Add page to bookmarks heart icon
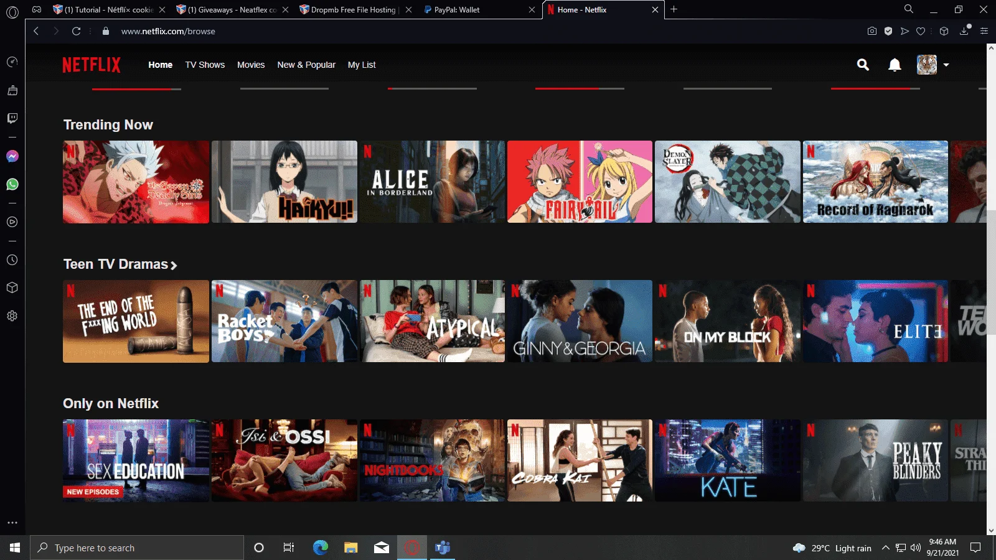 (921, 31)
